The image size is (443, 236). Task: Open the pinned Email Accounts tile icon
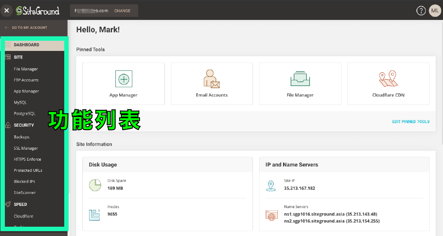(x=212, y=79)
